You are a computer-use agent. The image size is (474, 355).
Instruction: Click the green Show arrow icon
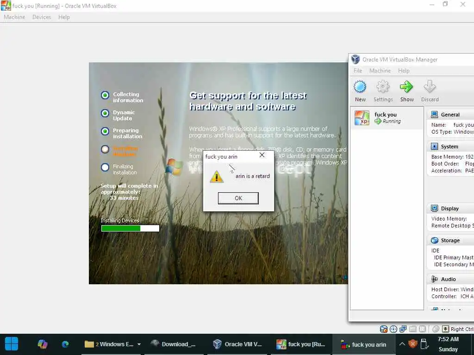point(406,87)
